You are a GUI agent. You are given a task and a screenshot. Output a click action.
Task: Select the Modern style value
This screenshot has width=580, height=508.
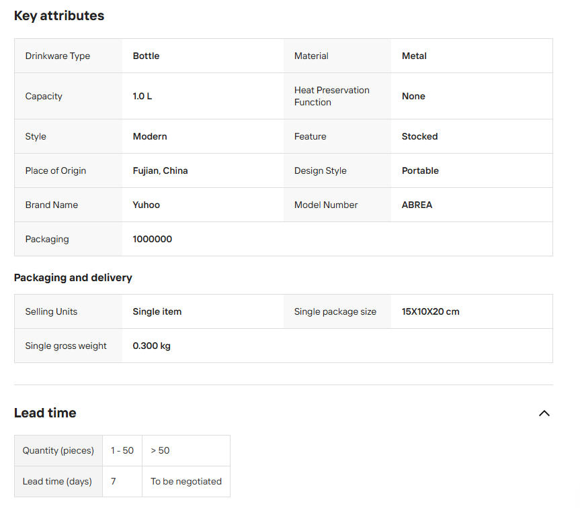point(150,137)
